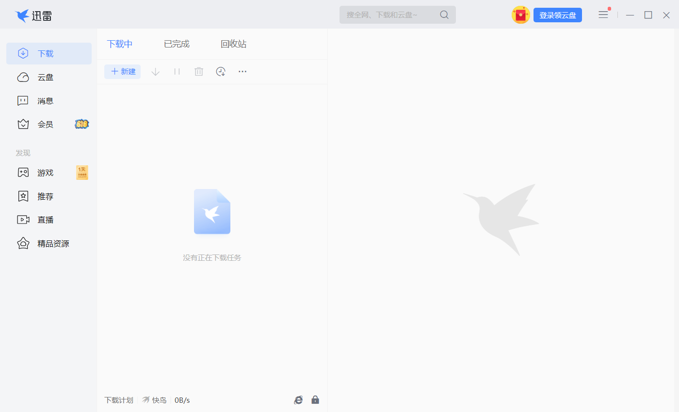This screenshot has width=679, height=412.
Task: Click the Xunlei bird logo
Action: (22, 16)
